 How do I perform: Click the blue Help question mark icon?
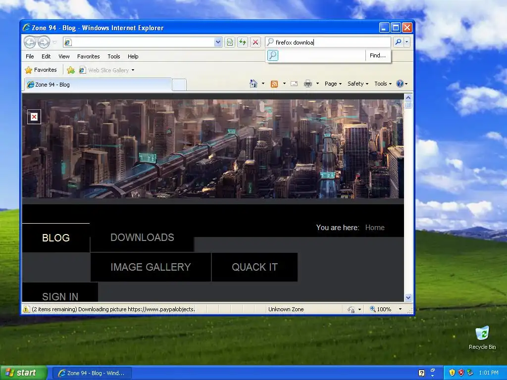pyautogui.click(x=400, y=84)
